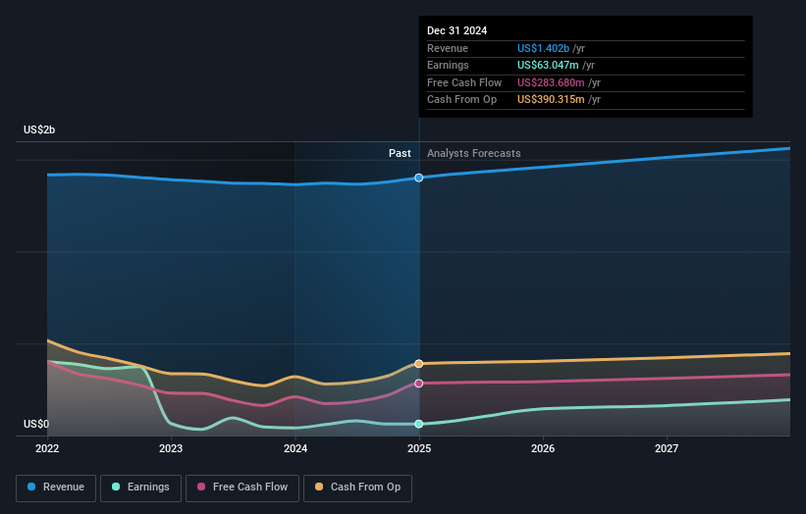Click the 2025 x-axis label
The width and height of the screenshot is (806, 514).
[x=419, y=448]
